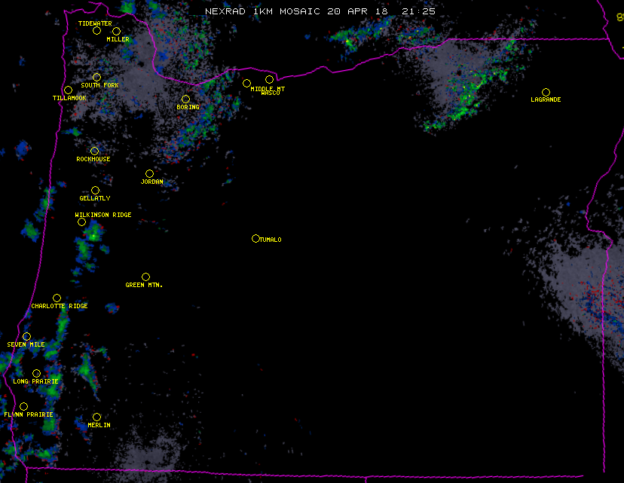Click the Charlotte Ridge station circle
Viewport: 624px width, 483px height.
[57, 298]
